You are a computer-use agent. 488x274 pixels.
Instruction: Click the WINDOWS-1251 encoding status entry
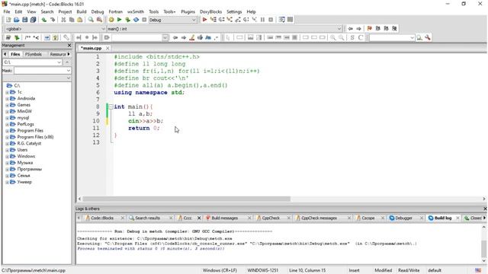coord(262,270)
